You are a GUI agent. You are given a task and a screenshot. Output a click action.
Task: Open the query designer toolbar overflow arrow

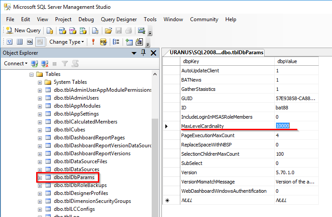148,44
